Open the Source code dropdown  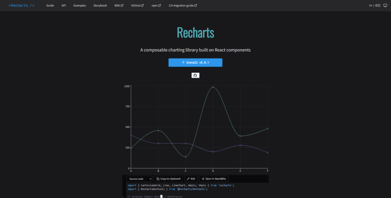(x=139, y=179)
